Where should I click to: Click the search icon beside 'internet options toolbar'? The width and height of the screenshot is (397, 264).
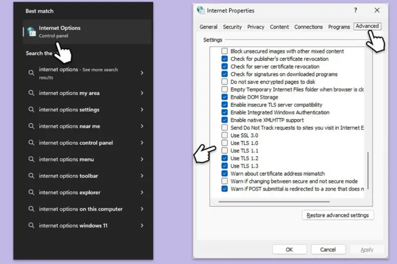coord(31,176)
